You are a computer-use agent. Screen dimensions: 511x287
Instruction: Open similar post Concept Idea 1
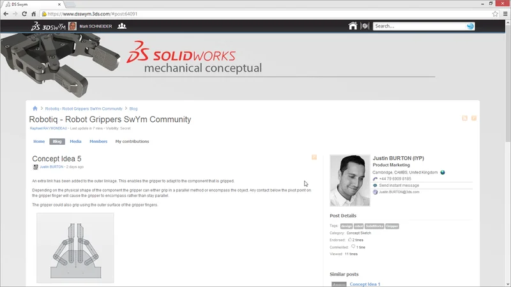pyautogui.click(x=365, y=284)
